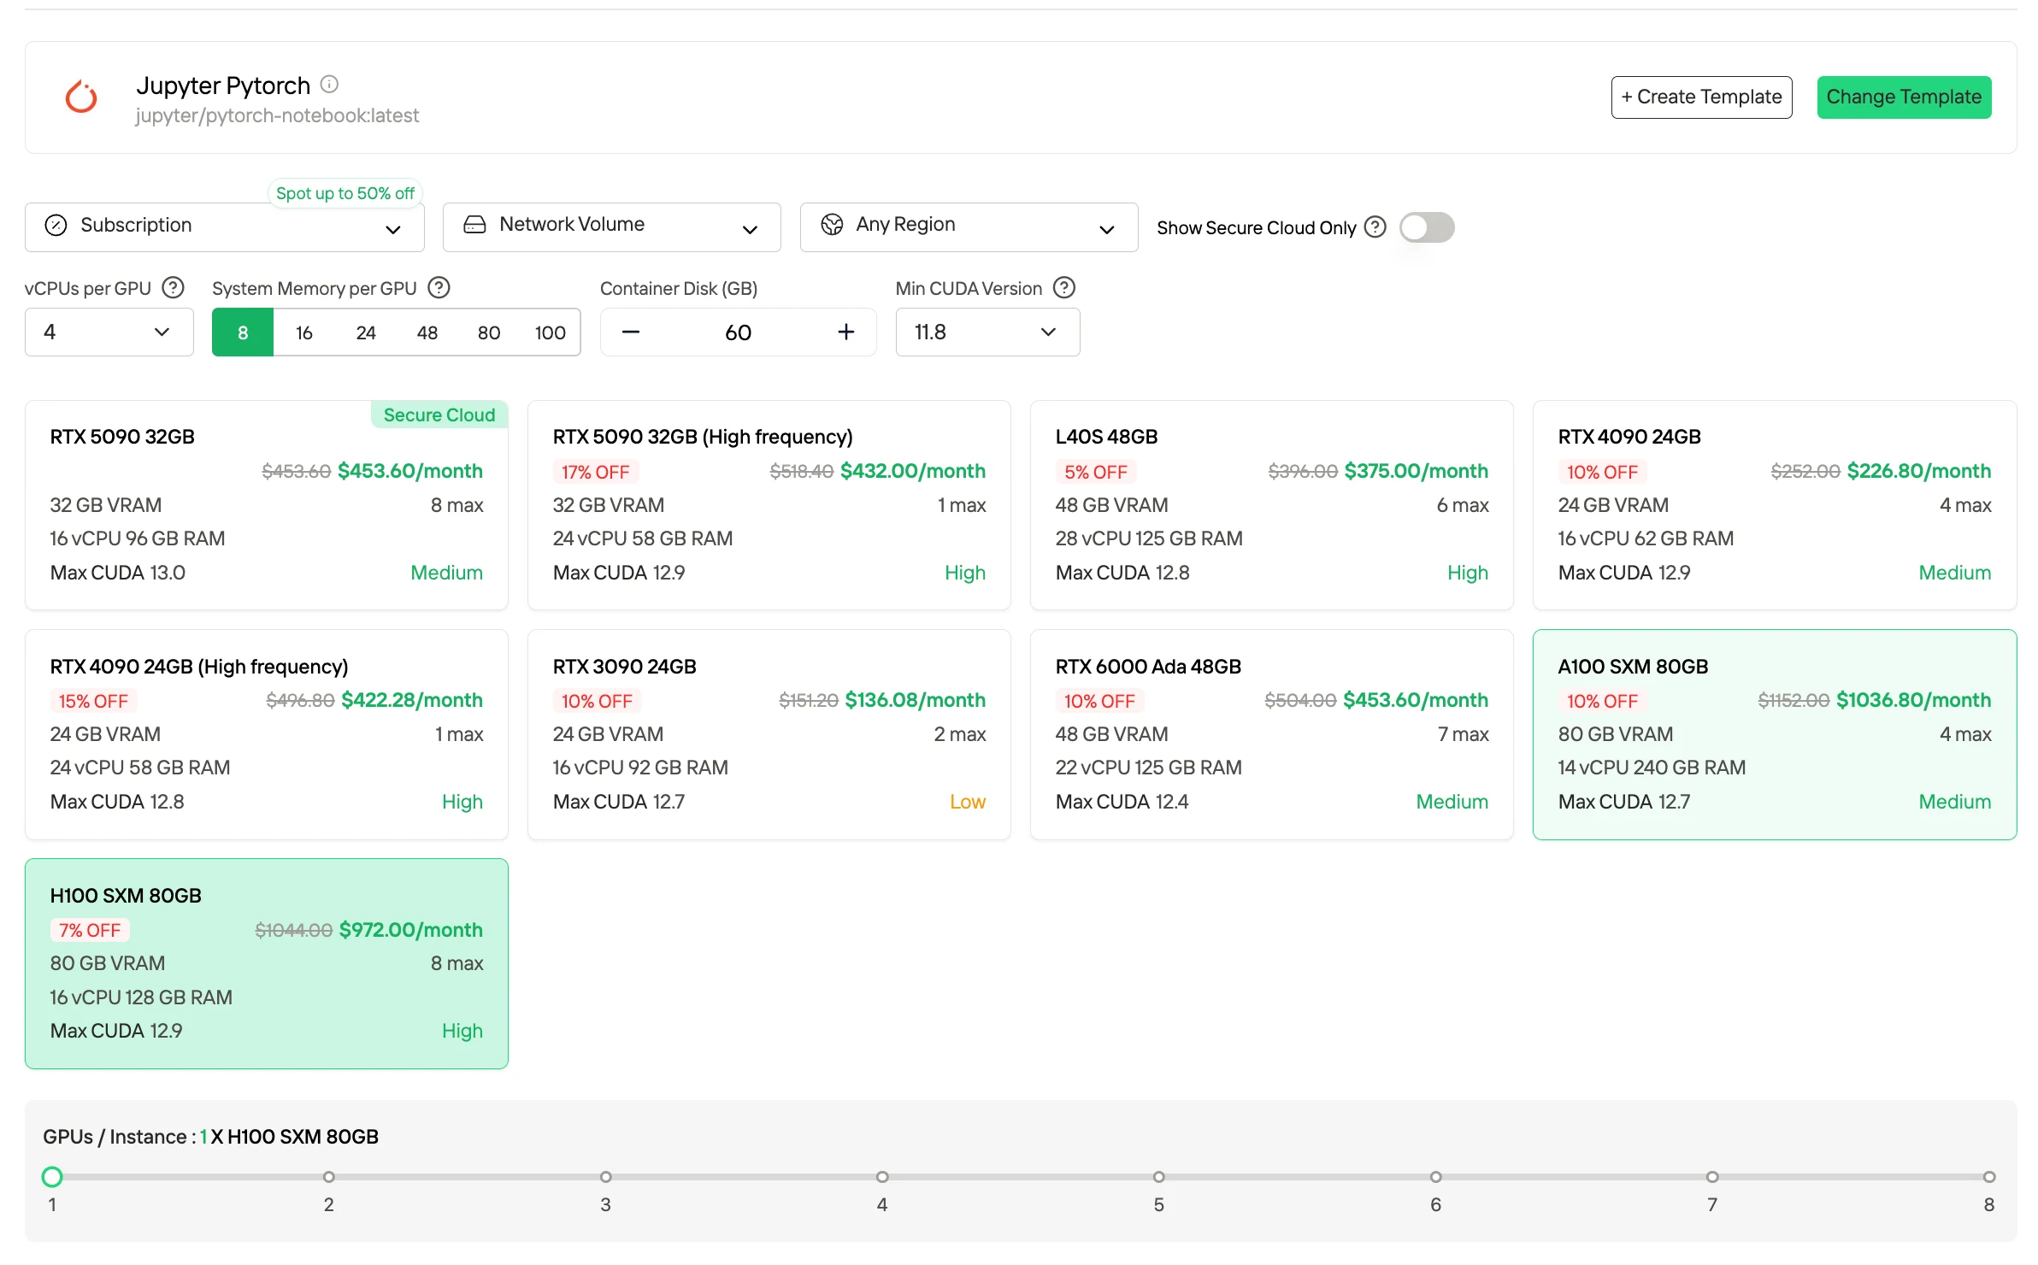Click the jupyter/pytorch-notebook:latest image text
2038x1265 pixels.
point(278,115)
